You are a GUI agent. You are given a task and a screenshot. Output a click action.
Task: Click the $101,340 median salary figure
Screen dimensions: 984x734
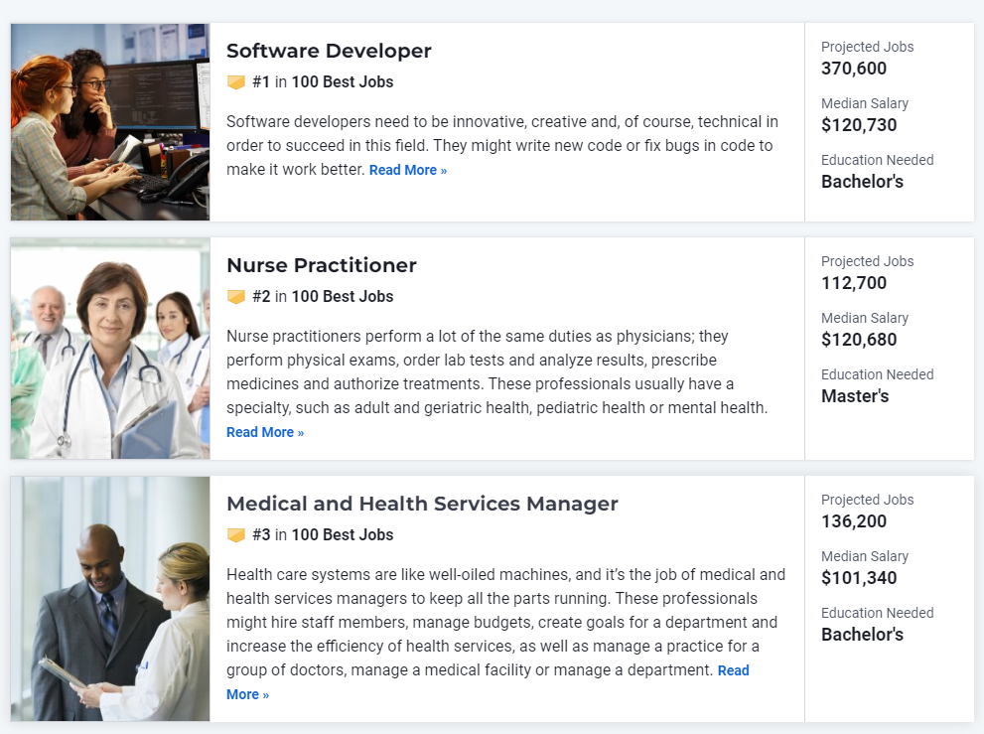pos(859,578)
